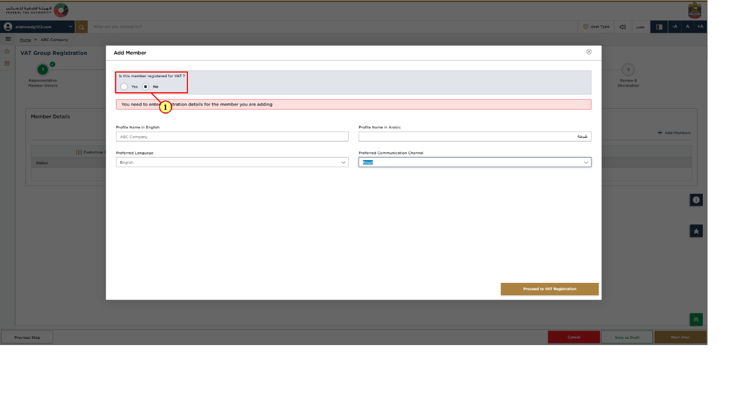Click the Add Member dialog title
Image resolution: width=734 pixels, height=415 pixels.
click(130, 53)
